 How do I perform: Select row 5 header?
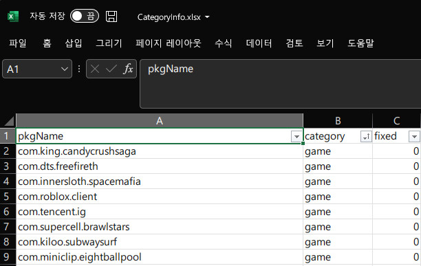[x=8, y=197]
